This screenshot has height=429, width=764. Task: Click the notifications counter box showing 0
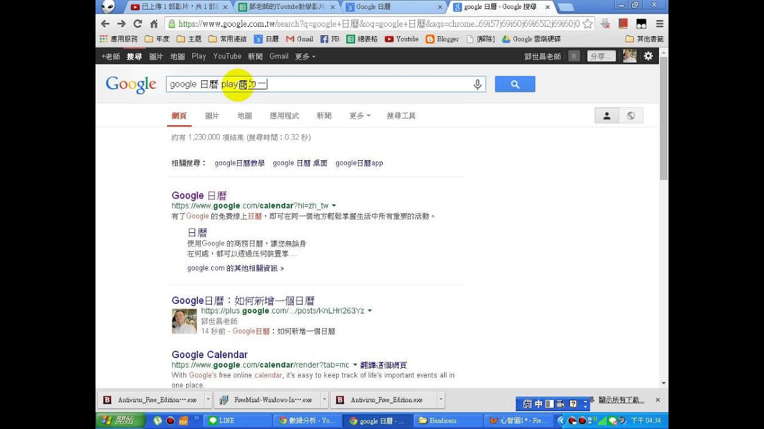[574, 56]
